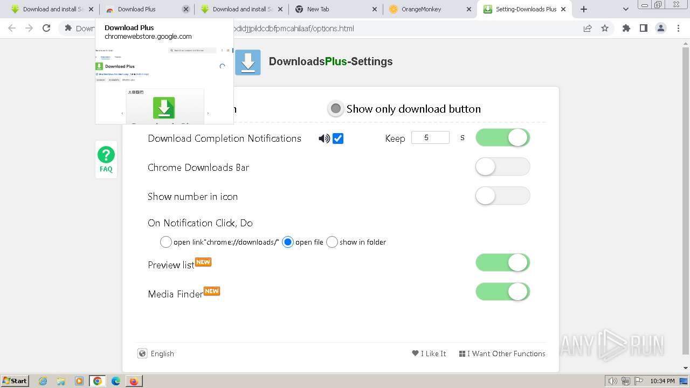
Task: Click the On Notification Click, Do label
Action: pos(200,223)
